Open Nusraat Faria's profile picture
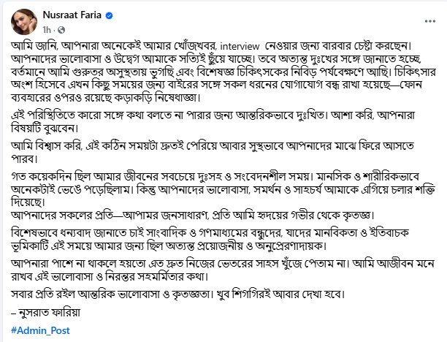The width and height of the screenshot is (447, 342). (24, 22)
